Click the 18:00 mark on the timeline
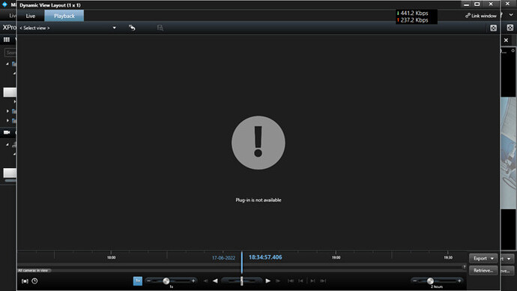Image resolution: width=517 pixels, height=291 pixels. pos(111,257)
